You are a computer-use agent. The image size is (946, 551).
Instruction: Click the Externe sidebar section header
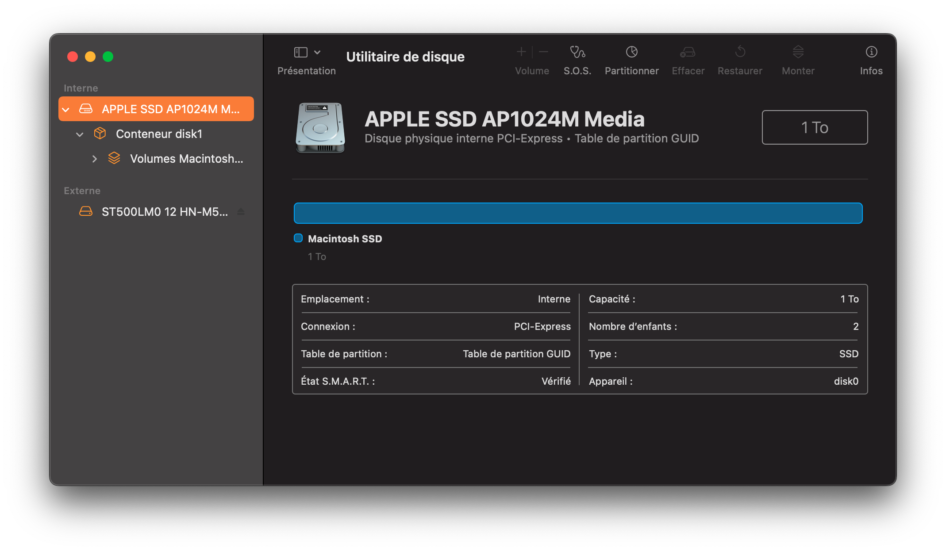click(82, 191)
